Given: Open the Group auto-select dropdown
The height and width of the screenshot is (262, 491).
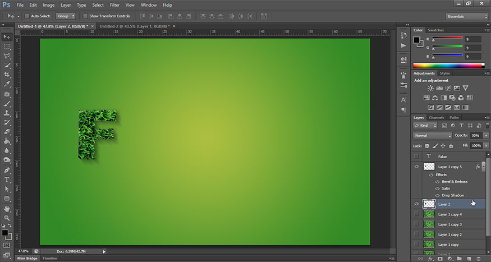Looking at the screenshot, I should coord(66,16).
